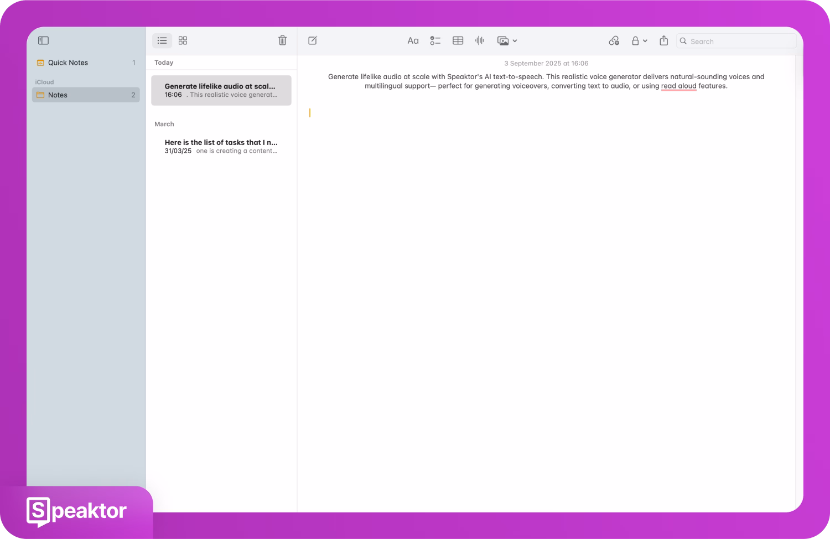Open the text format Aa menu
830x539 pixels.
413,40
